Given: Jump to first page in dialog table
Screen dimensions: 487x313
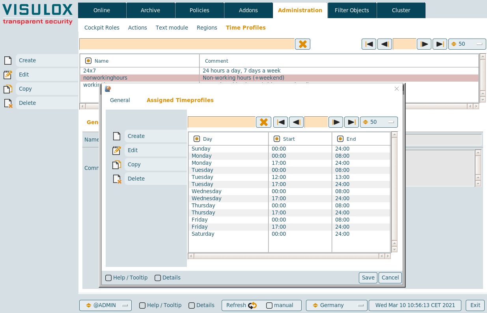Looking at the screenshot, I should point(280,122).
